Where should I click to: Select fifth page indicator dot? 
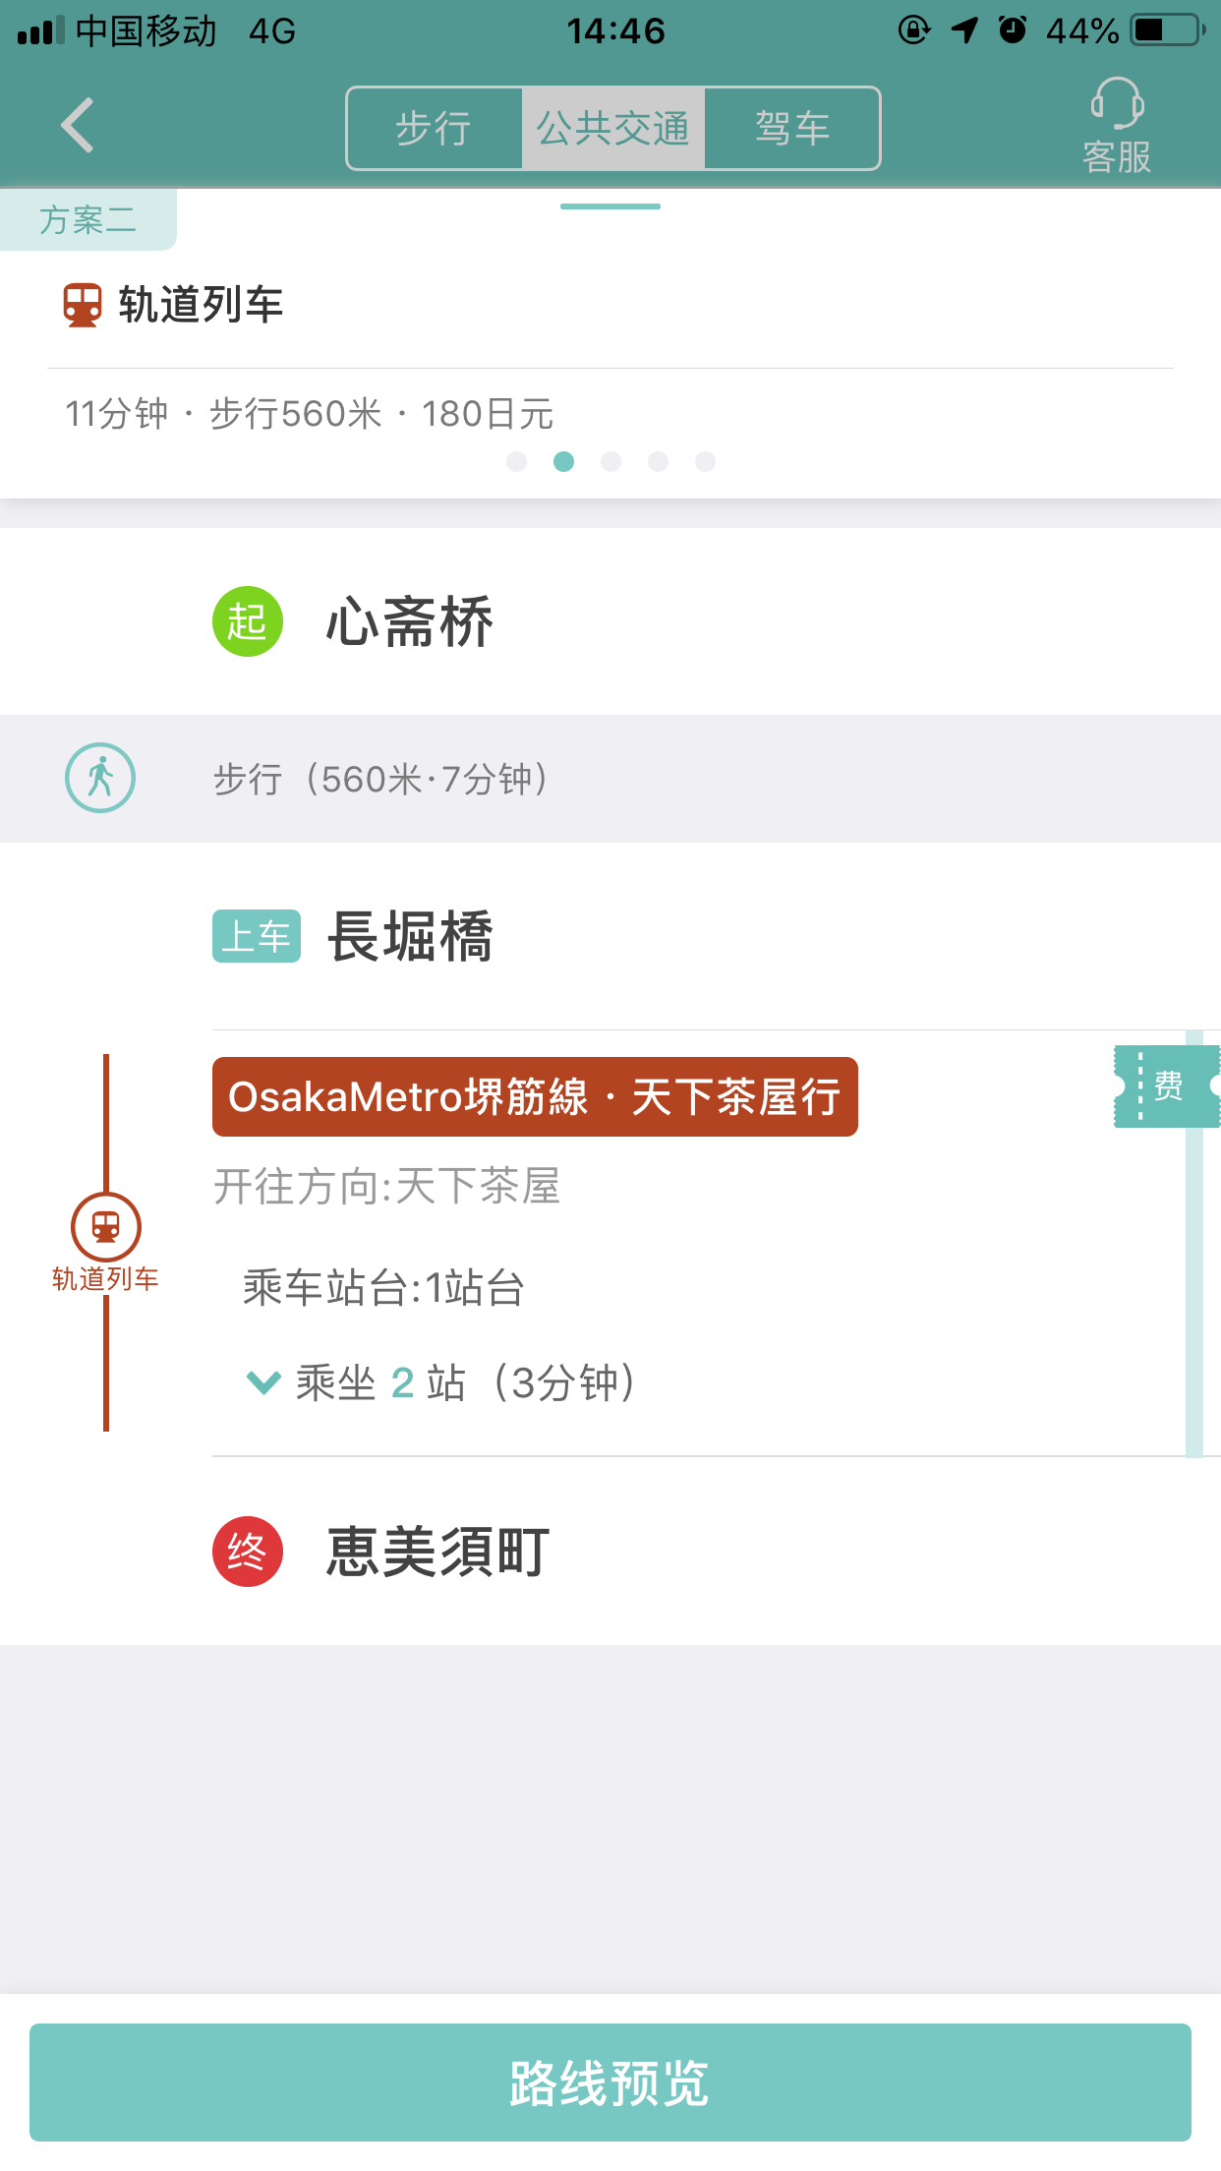[705, 461]
